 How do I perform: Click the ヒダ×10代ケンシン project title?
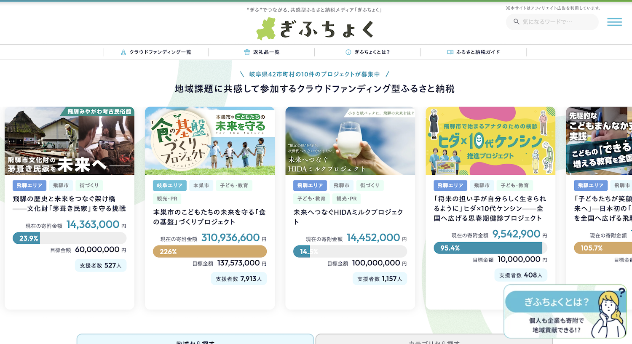(x=490, y=208)
